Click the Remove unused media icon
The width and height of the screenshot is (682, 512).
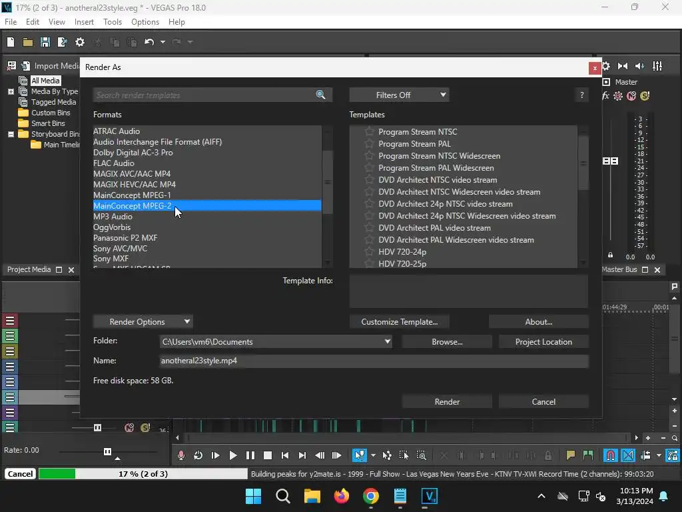(x=12, y=66)
